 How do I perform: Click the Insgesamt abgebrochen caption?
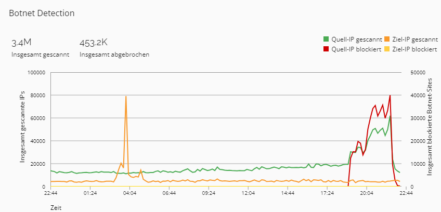pos(114,54)
